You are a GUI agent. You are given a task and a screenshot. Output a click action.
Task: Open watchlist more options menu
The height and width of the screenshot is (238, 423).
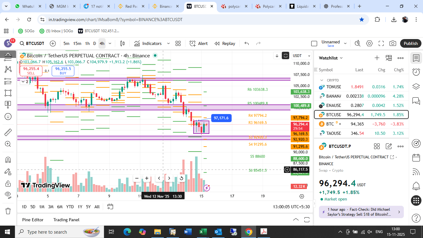(400, 58)
